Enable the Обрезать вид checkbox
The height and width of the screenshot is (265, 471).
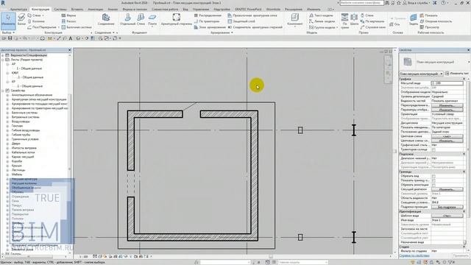[433, 176]
